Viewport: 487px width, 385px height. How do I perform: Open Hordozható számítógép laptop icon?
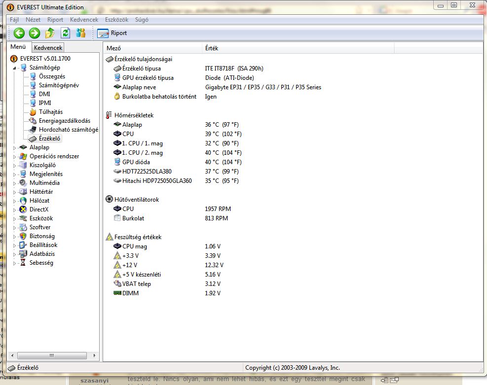[x=33, y=129]
